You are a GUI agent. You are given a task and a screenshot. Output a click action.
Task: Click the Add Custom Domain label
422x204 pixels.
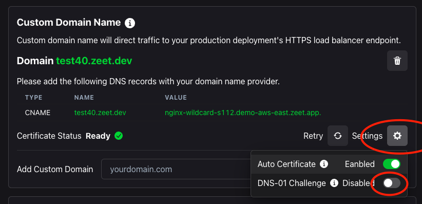point(55,169)
